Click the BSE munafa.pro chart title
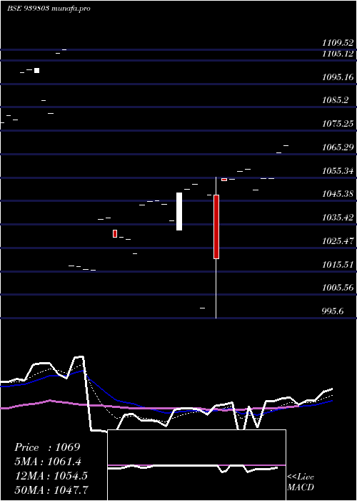Image resolution: width=357 pixels, height=501 pixels. 49,9
